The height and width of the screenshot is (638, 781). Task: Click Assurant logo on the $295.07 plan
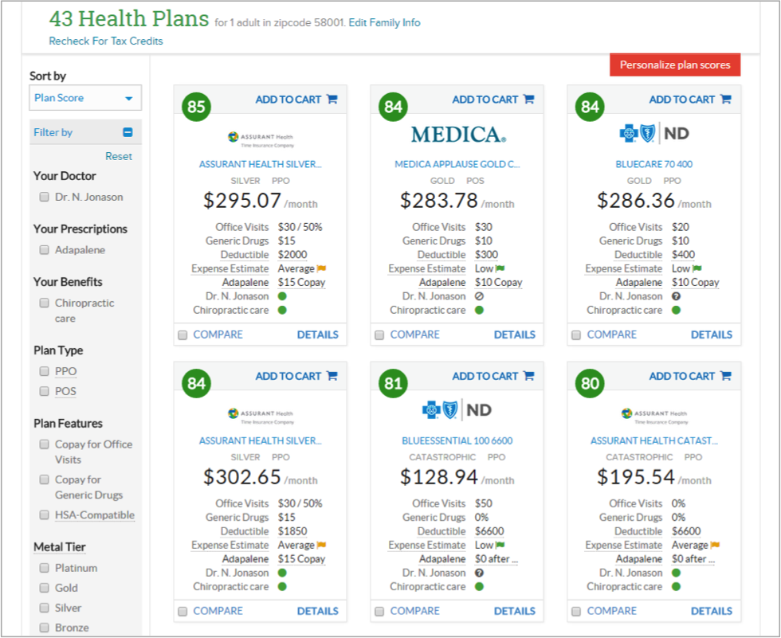click(x=261, y=139)
